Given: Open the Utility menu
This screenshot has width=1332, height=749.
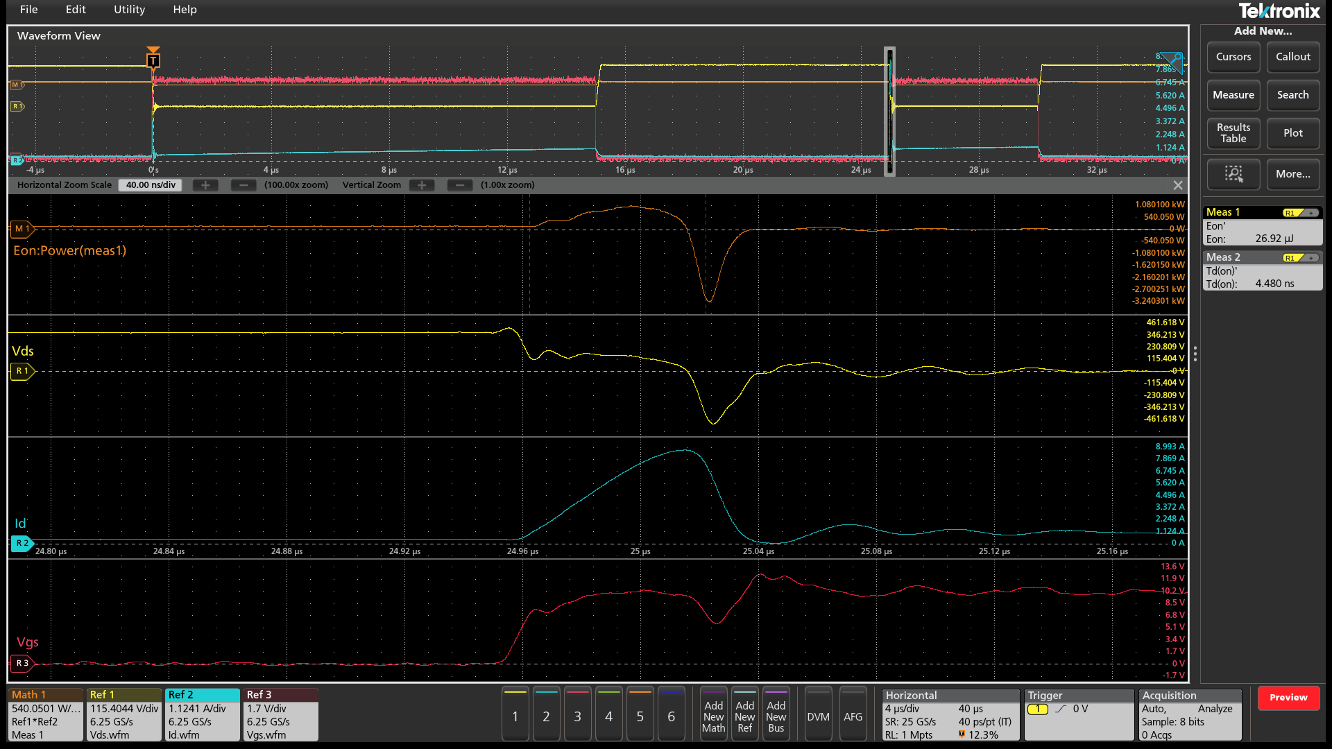Looking at the screenshot, I should pos(129,10).
